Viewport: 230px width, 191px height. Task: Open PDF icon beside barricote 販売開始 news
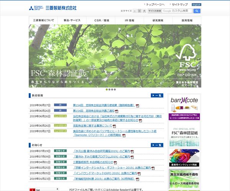[x=124, y=136]
